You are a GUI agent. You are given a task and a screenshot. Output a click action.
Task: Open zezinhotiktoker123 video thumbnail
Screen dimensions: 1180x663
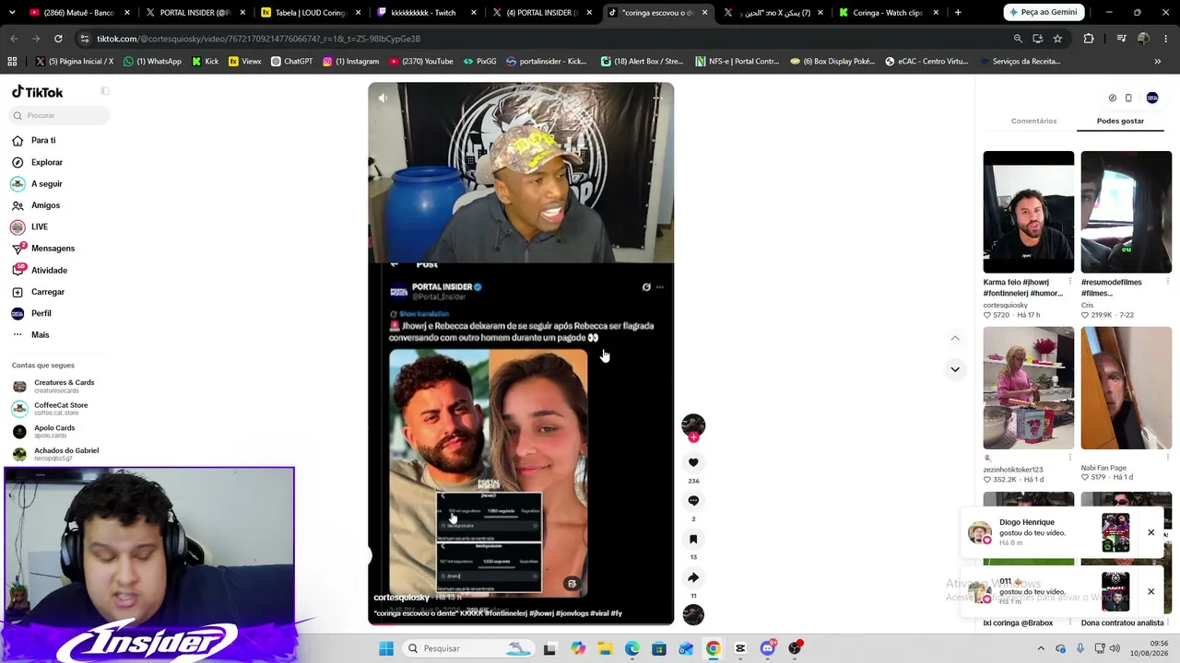click(1029, 388)
